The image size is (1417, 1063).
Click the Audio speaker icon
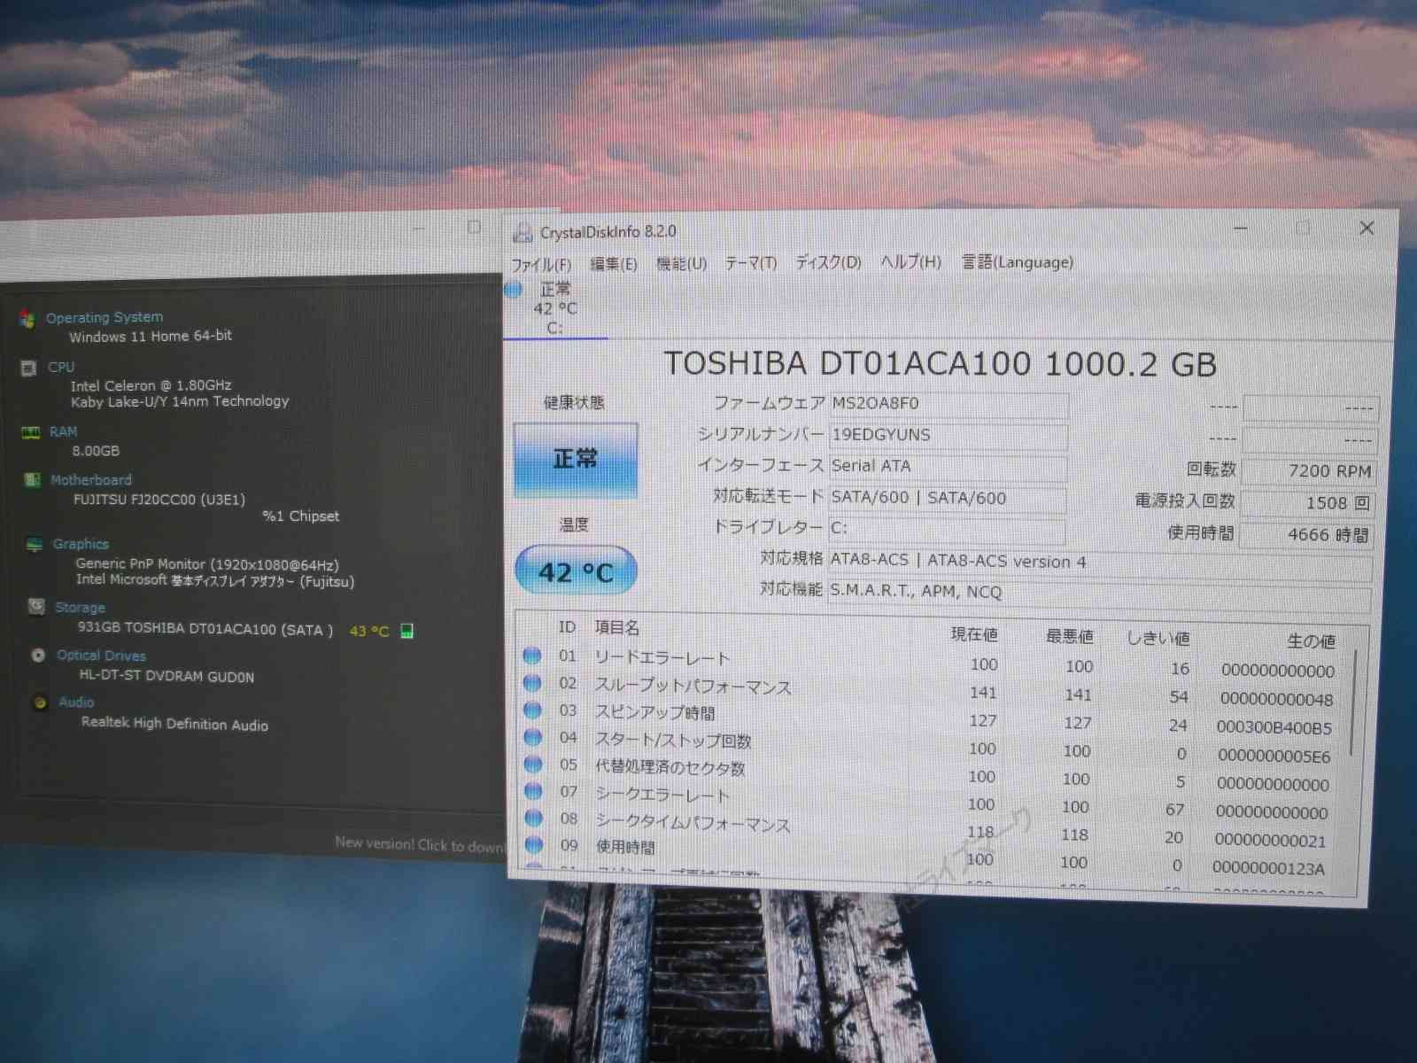(40, 702)
